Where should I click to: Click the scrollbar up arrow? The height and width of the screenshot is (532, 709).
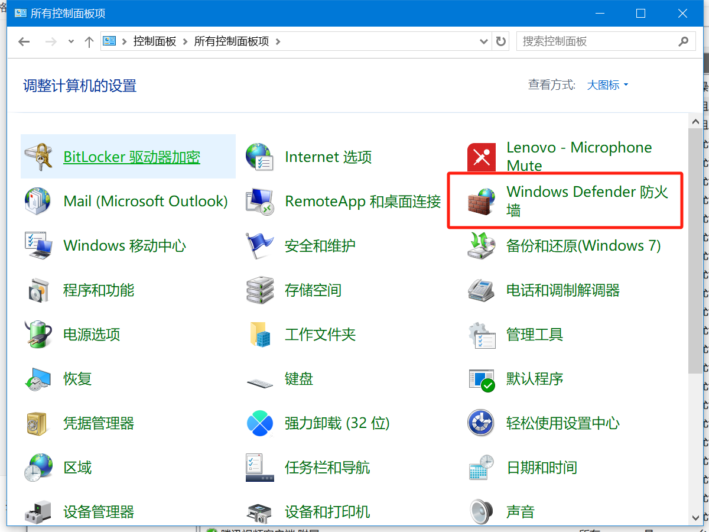tap(695, 121)
